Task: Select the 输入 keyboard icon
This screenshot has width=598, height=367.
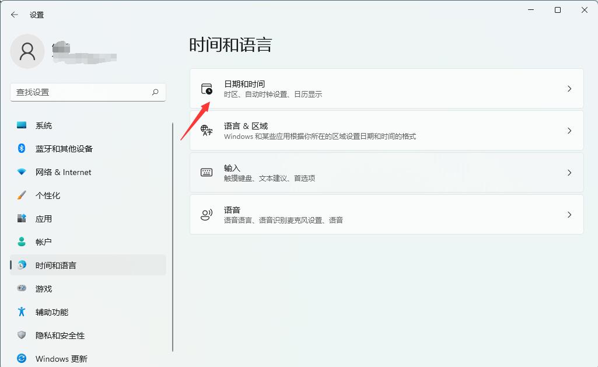Action: (x=206, y=172)
